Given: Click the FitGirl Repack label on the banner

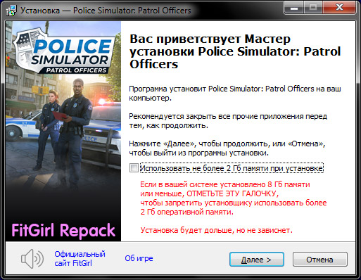Looking at the screenshot, I should point(63,230).
